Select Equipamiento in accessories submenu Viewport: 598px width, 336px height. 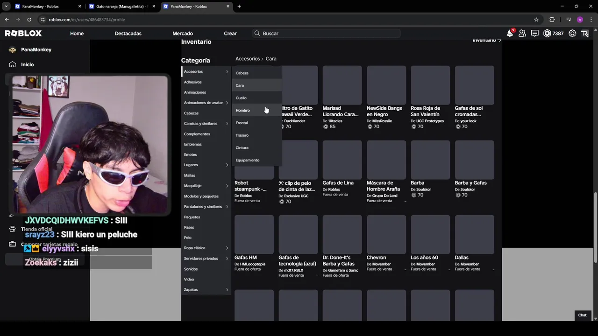point(256,160)
